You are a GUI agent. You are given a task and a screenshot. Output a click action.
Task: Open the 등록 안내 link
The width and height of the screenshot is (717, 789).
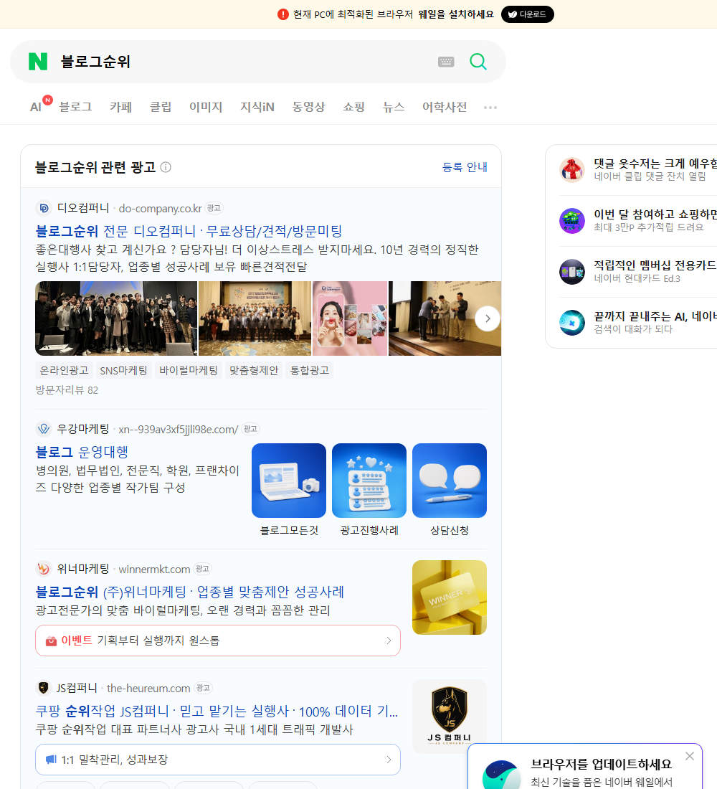coord(465,167)
